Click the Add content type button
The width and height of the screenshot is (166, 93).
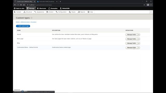pos(23,26)
